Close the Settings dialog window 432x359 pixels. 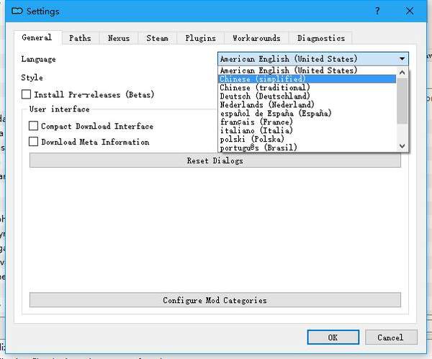[x=409, y=12]
